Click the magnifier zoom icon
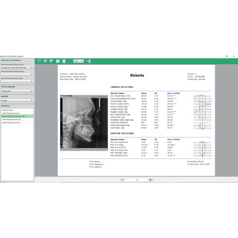Screen dimensions: 238x238 (70, 61)
